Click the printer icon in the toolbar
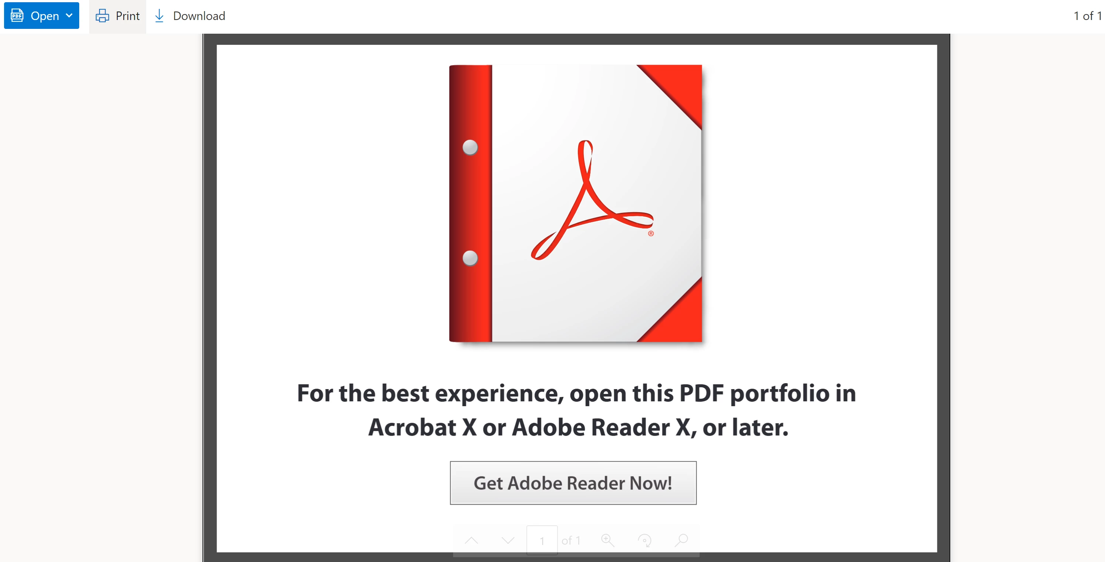 [x=102, y=16]
